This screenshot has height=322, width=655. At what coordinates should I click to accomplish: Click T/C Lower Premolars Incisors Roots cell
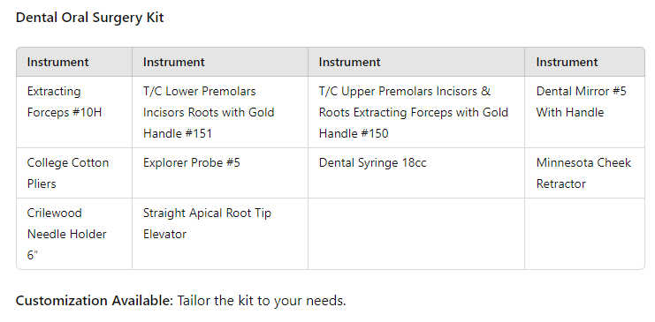click(220, 112)
